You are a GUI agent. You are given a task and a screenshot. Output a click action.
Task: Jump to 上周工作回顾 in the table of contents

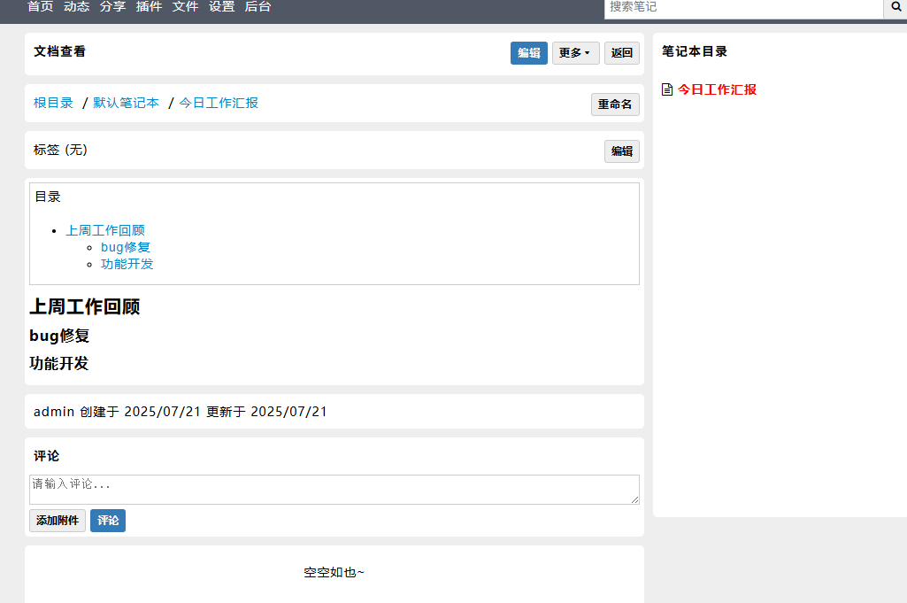105,230
